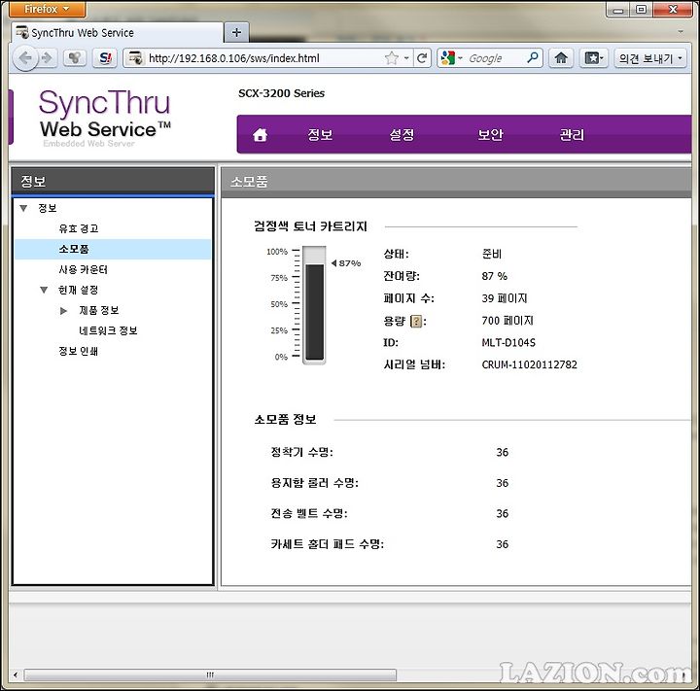Open the 의견 보내기 feedback dropdown

point(650,58)
